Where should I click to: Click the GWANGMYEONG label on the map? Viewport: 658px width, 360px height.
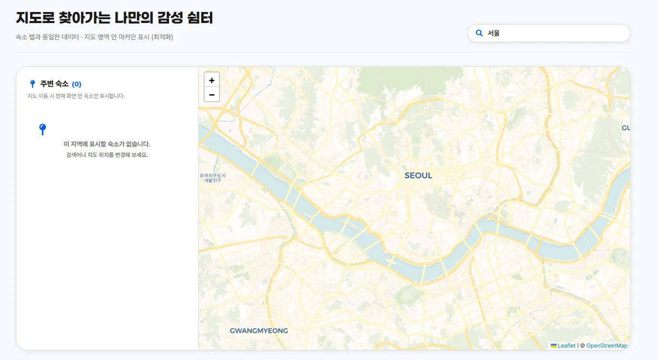pyautogui.click(x=259, y=331)
